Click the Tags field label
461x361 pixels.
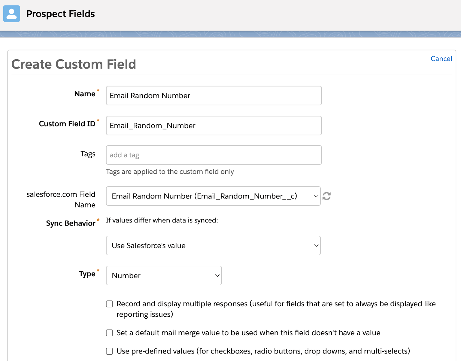pyautogui.click(x=88, y=154)
